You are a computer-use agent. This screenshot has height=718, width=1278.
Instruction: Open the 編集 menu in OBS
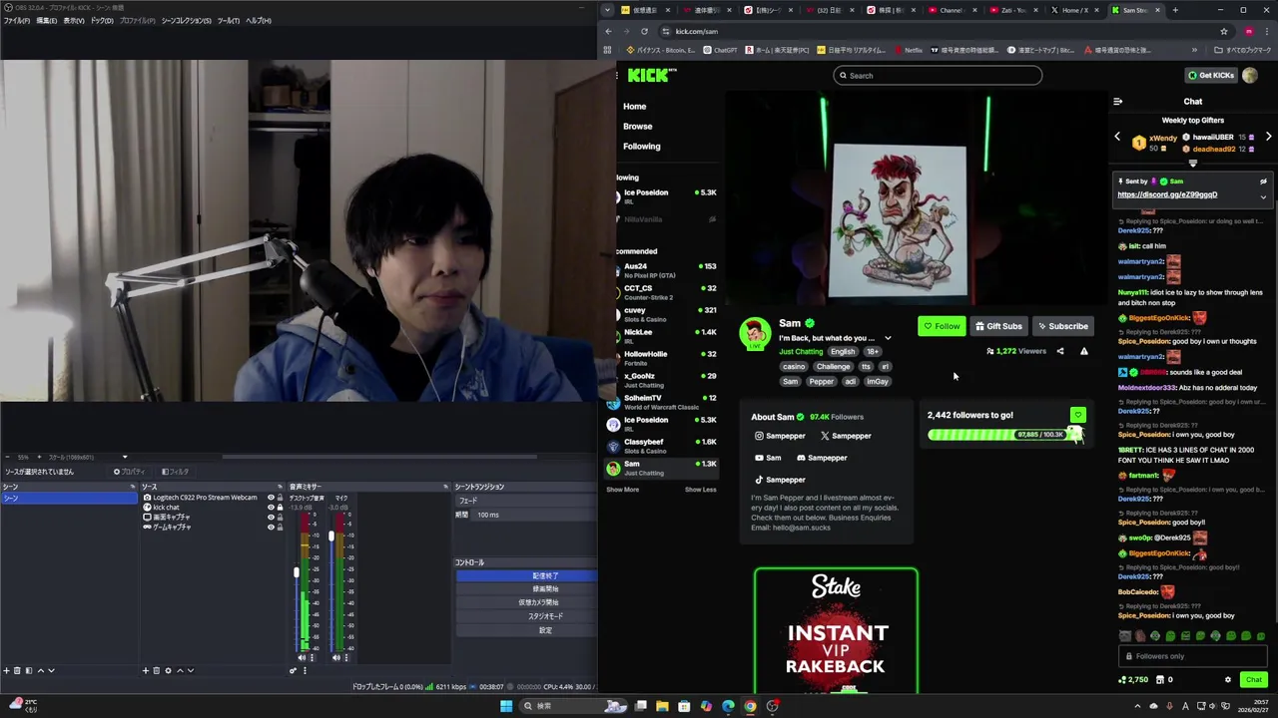tap(46, 20)
